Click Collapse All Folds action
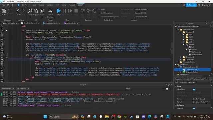The height and width of the screenshot is (120, 213). 141,17
